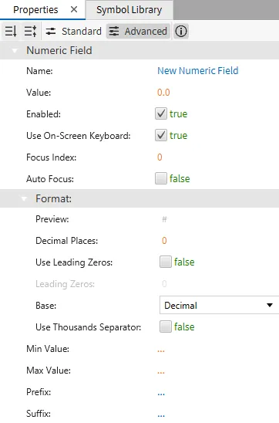The height and width of the screenshot is (423, 279).
Task: Check the Use Leading Zeros box
Action: point(166,262)
